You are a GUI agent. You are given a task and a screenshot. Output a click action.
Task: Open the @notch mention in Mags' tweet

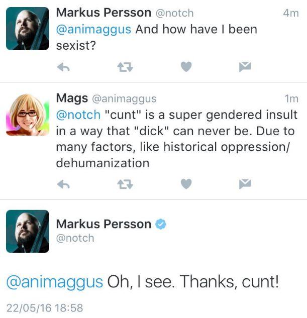78,115
